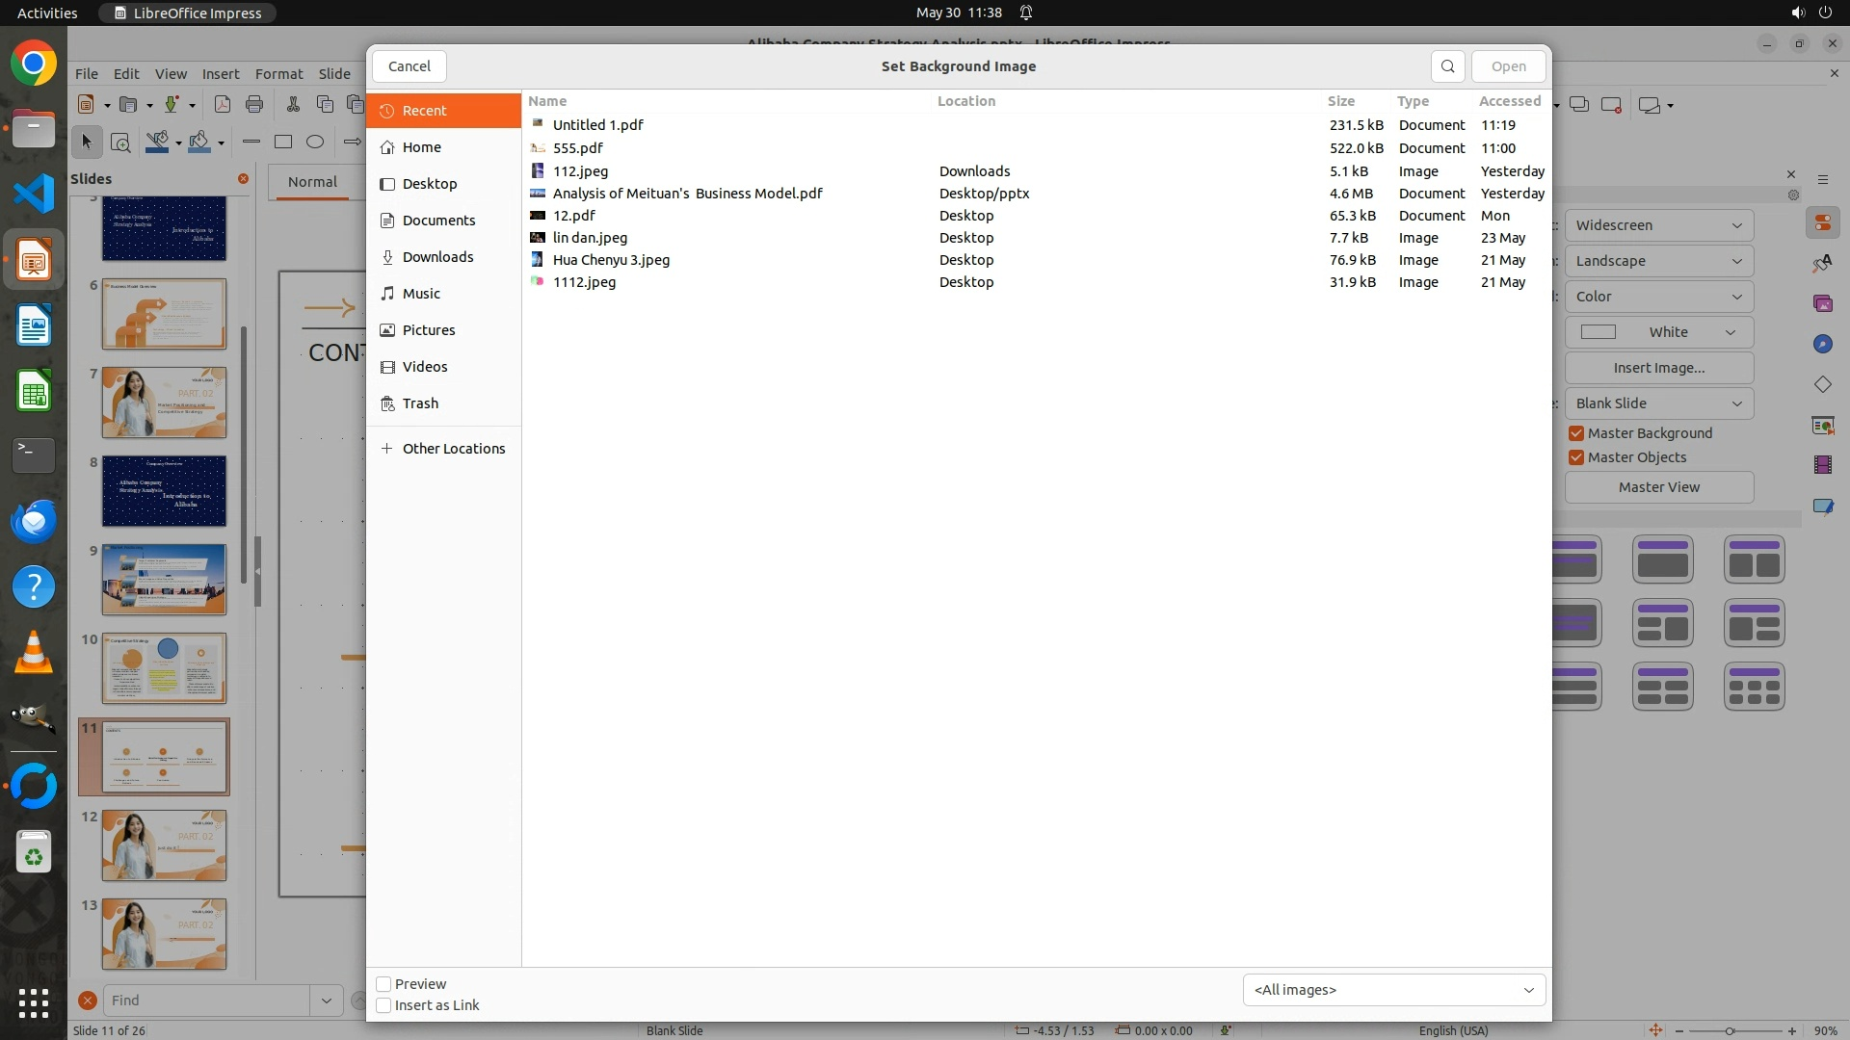Image resolution: width=1850 pixels, height=1040 pixels.
Task: Expand the Landscape orientation dropdown
Action: pyautogui.click(x=1658, y=261)
